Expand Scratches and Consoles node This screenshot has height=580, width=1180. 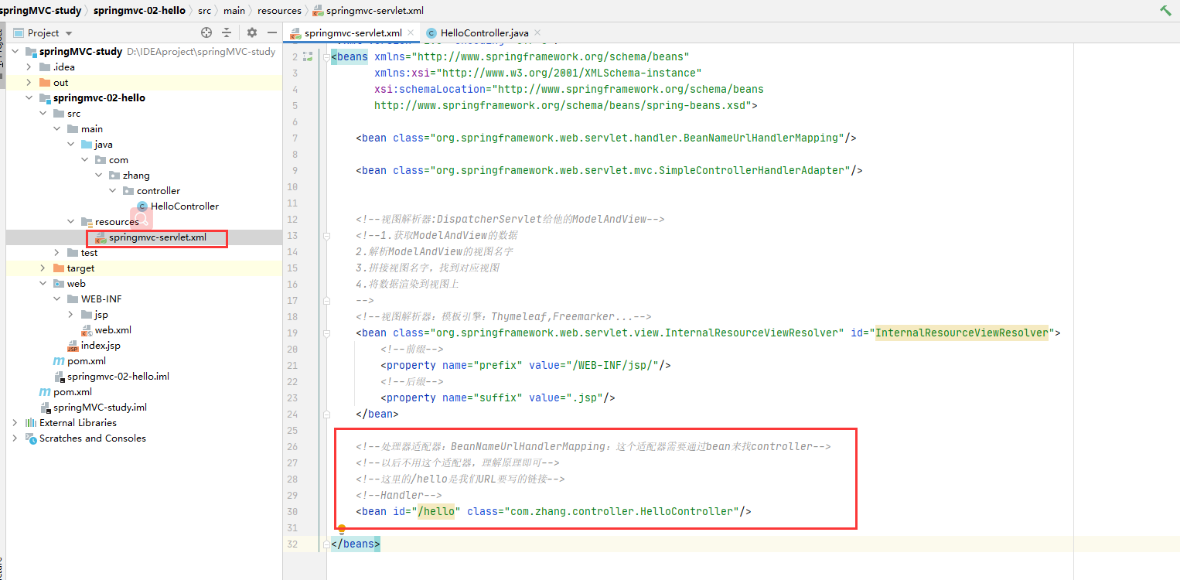[x=15, y=438]
